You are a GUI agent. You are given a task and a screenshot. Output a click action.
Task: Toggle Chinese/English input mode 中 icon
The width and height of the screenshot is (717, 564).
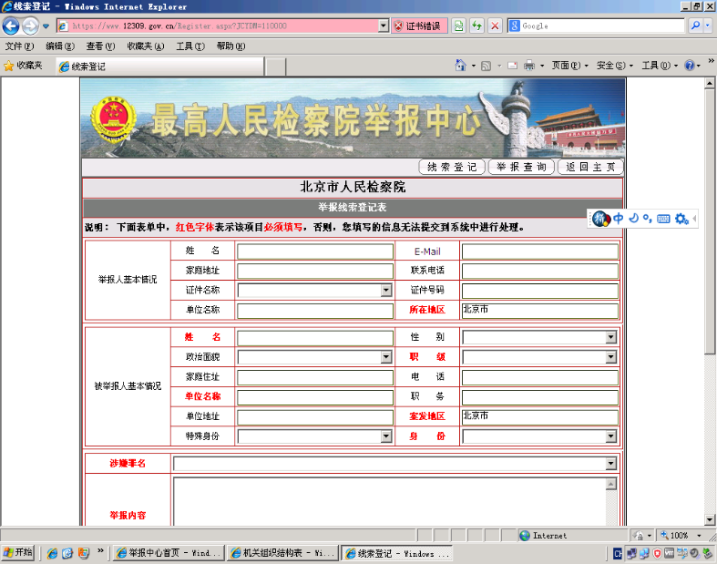pyautogui.click(x=619, y=219)
